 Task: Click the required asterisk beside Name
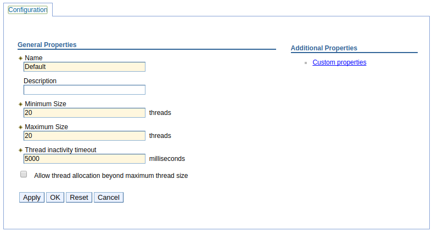(20, 58)
